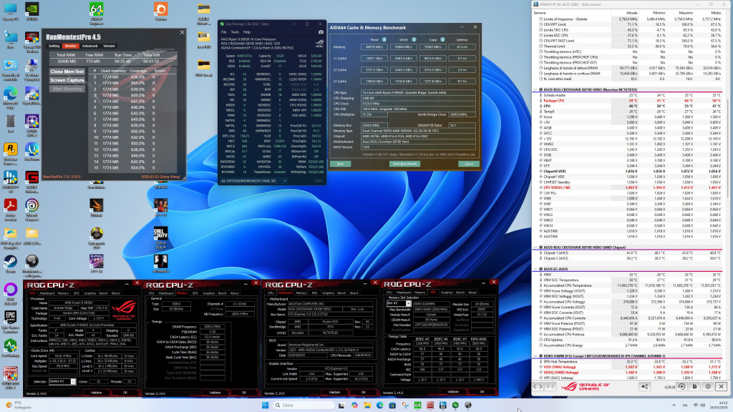The width and height of the screenshot is (733, 412).
Task: Click the Screen Capture button in RunMemtestPro
Action: coord(67,80)
